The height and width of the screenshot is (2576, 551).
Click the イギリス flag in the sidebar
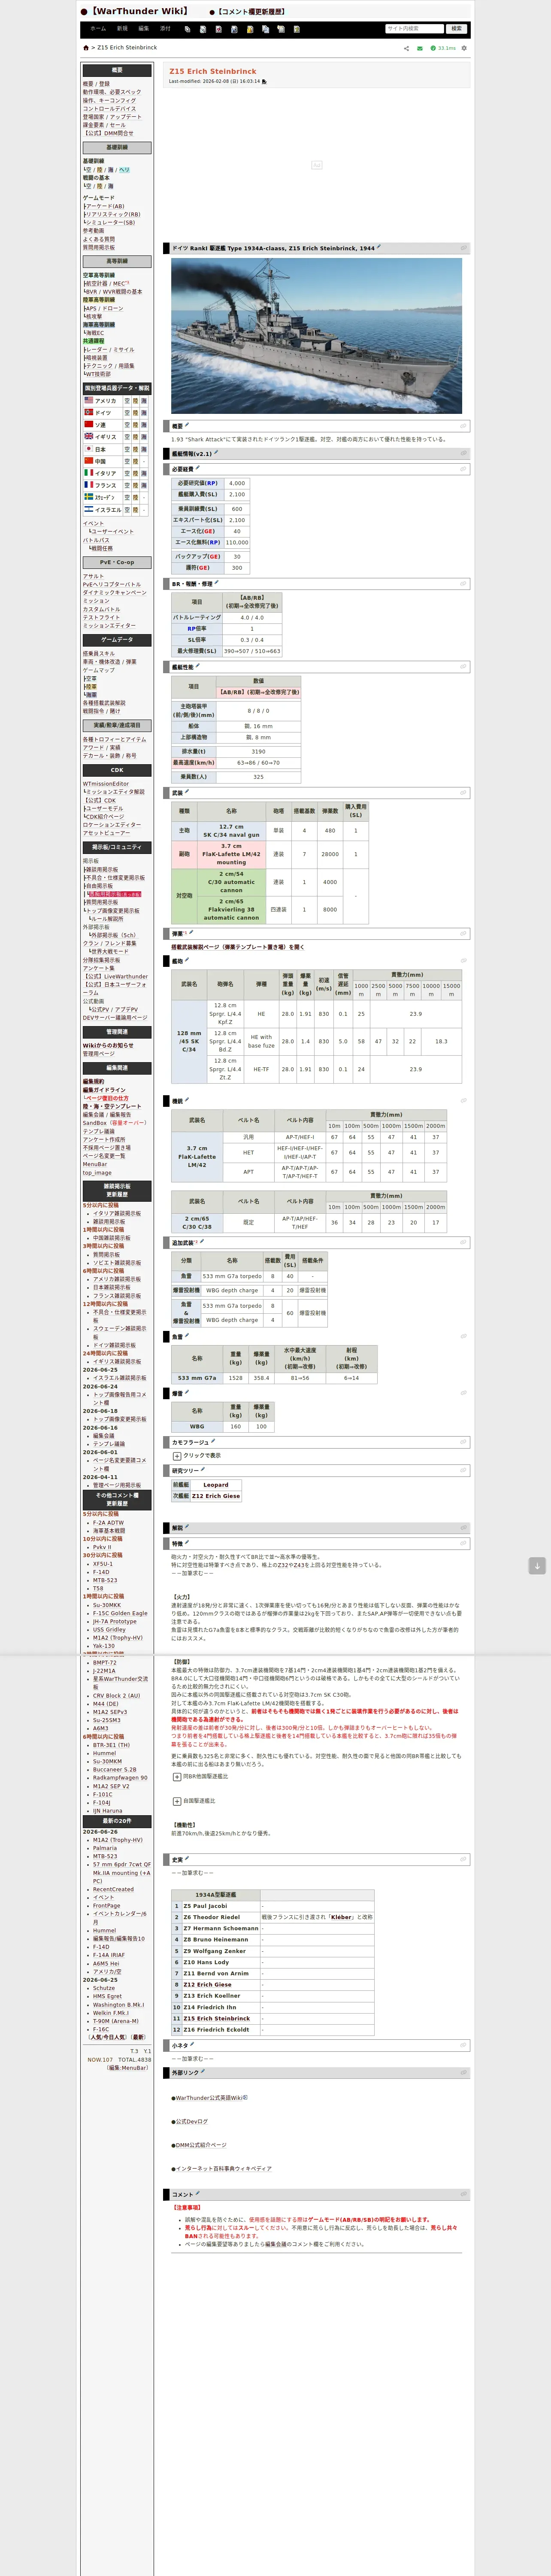coord(88,436)
